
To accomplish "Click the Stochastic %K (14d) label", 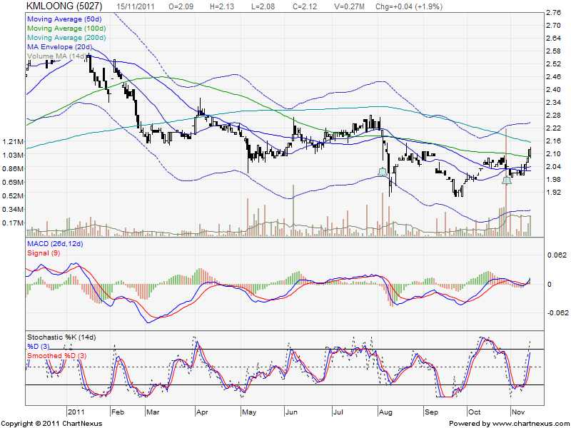I will (61, 337).
